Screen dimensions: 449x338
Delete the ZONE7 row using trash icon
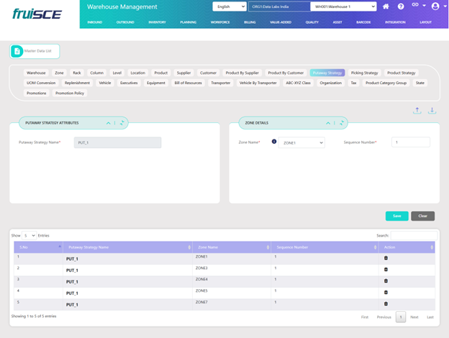tap(385, 303)
